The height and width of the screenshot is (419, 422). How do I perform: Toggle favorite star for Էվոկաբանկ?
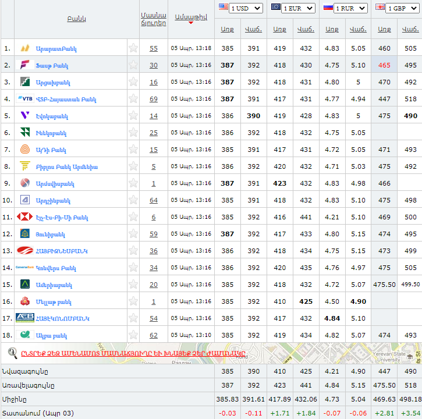(133, 115)
